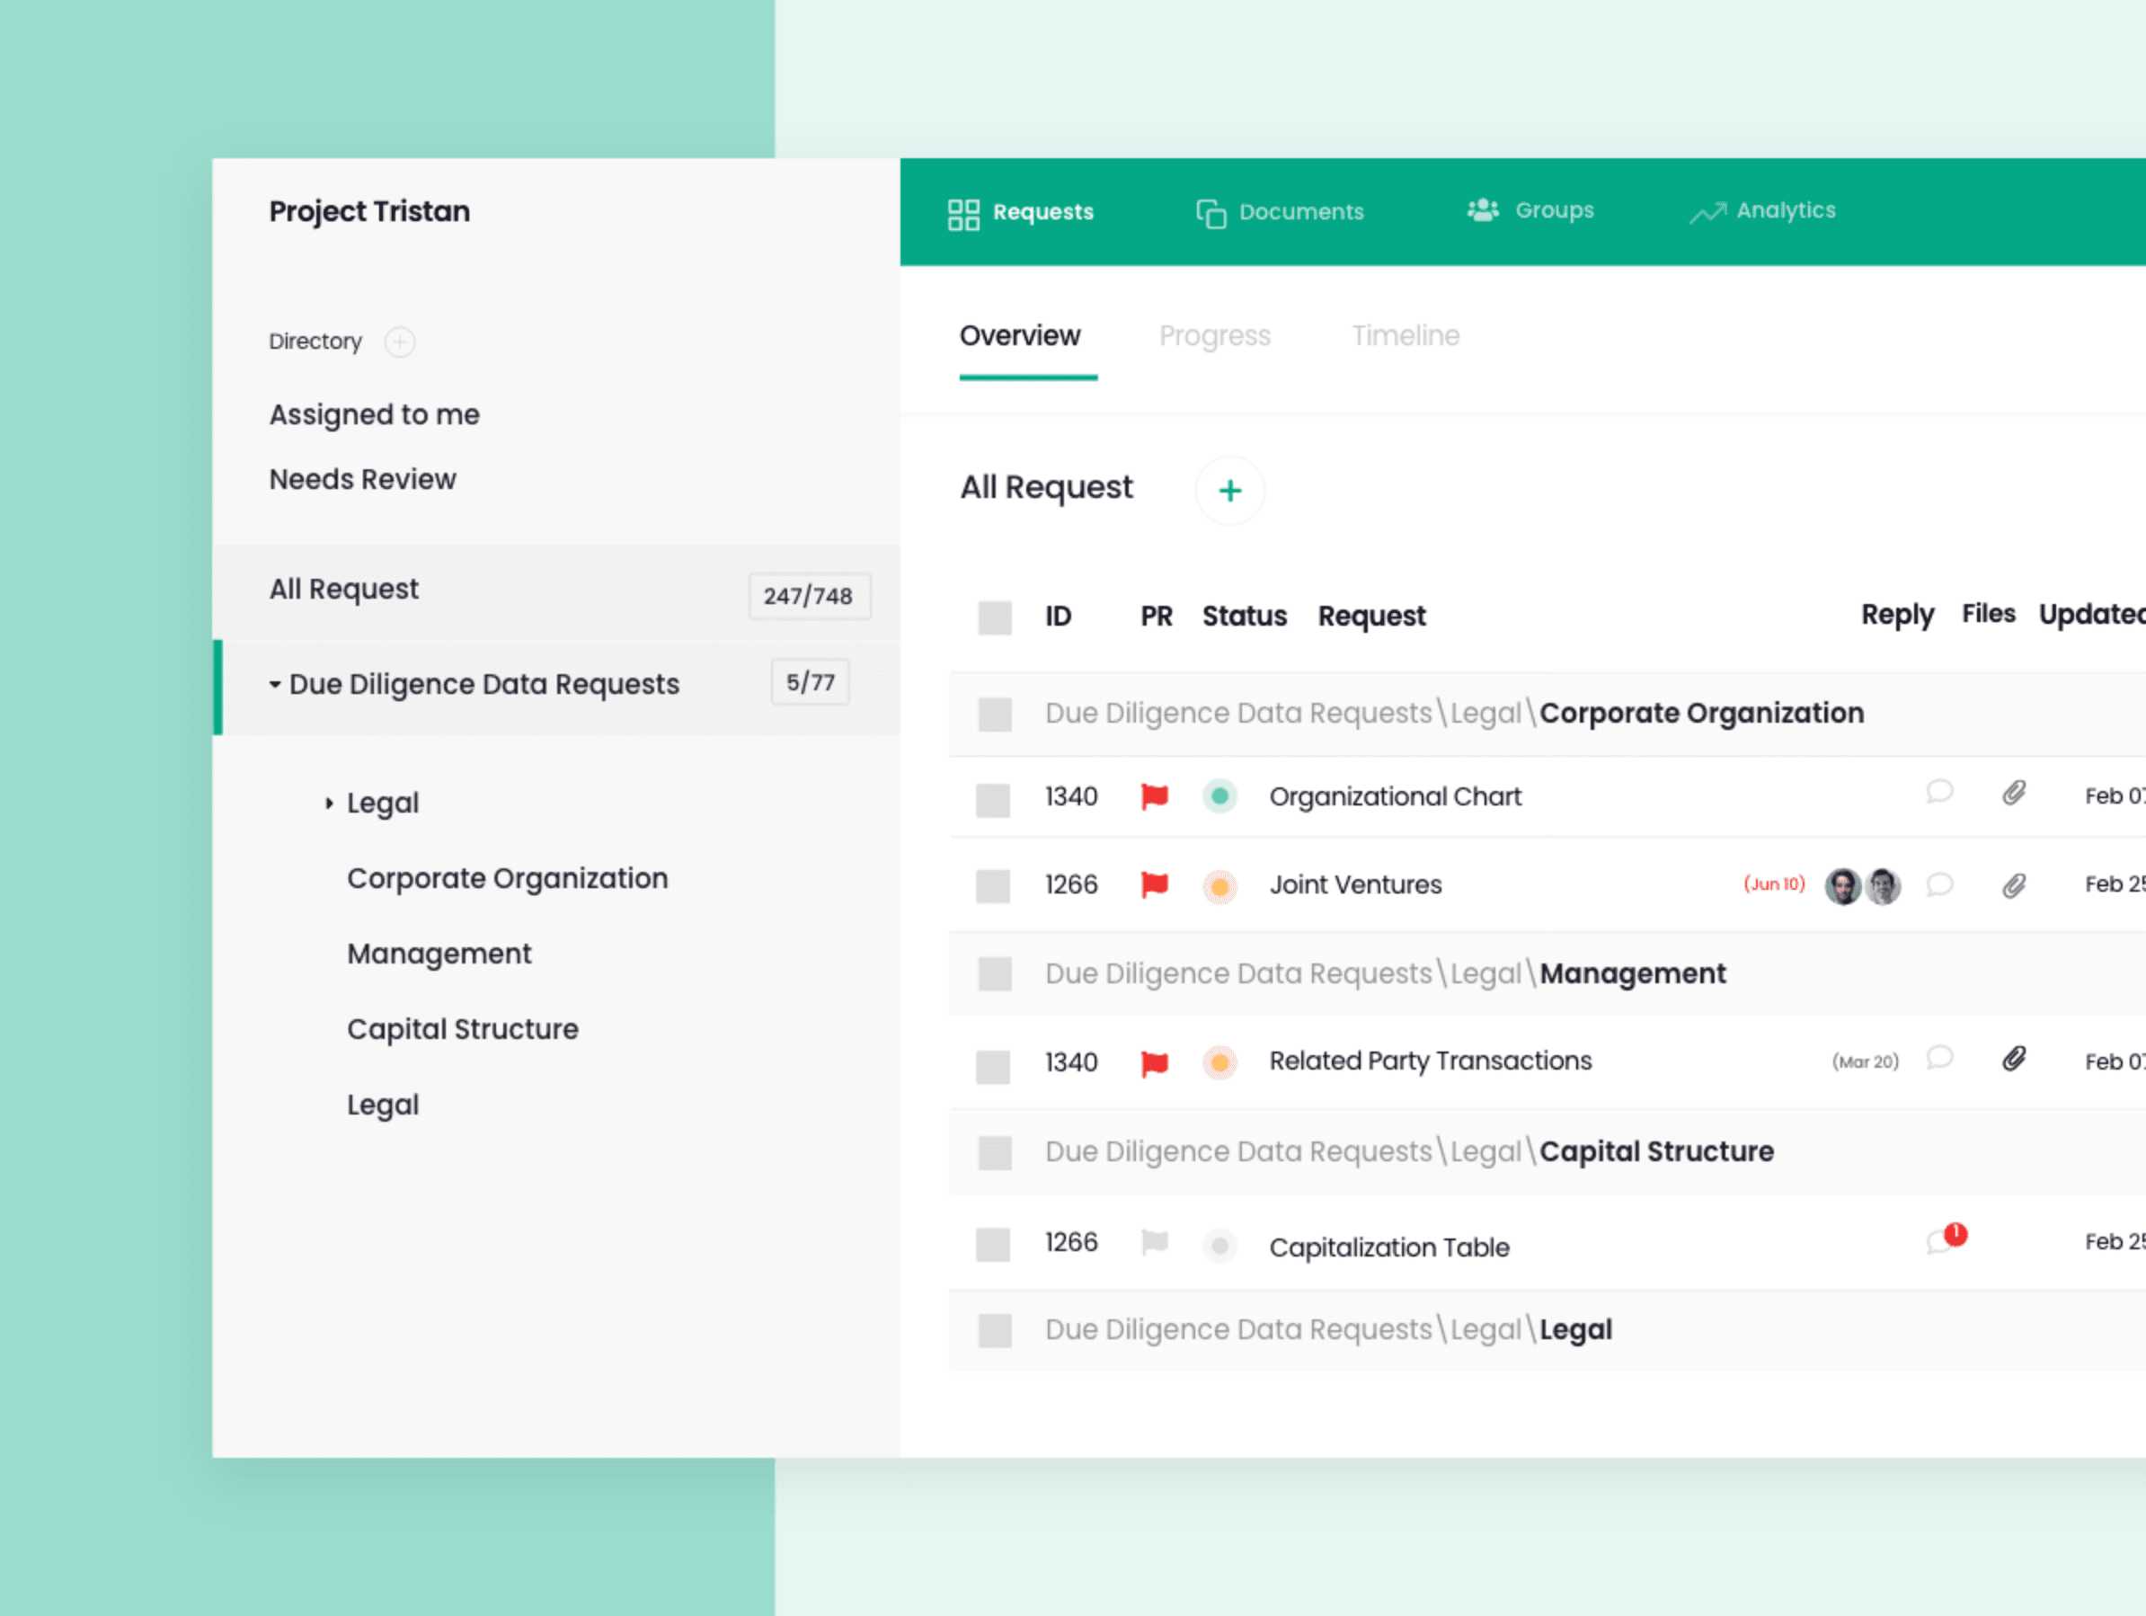Check the Corporate Organization group checkbox
2146x1616 pixels.
(x=995, y=715)
